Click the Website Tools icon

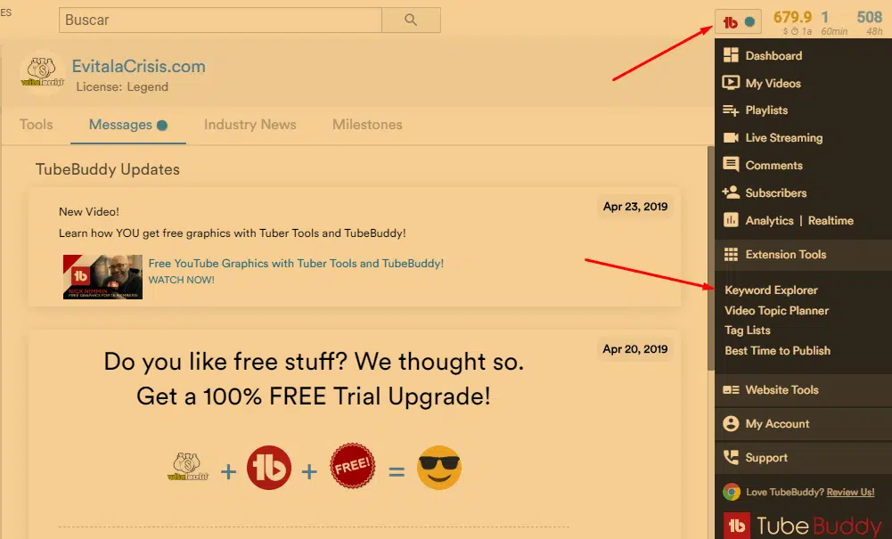click(731, 389)
